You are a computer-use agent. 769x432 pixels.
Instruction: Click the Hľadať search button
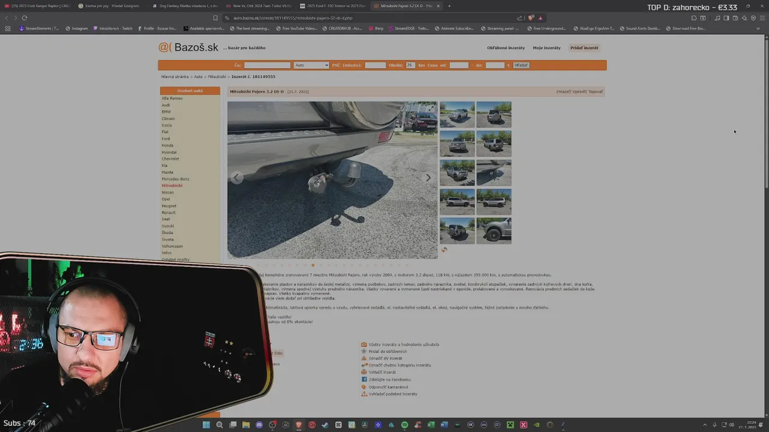coord(521,65)
